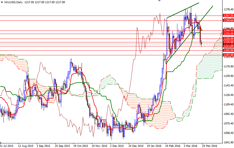Select the 1205.00 red price level label
Viewport: 234px width, 148px height.
[228, 50]
